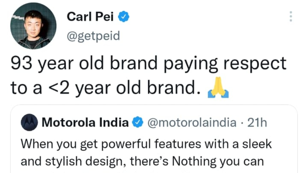Click the Motorola India avatar logo
Viewport: 308px width, 173px height.
tap(29, 122)
